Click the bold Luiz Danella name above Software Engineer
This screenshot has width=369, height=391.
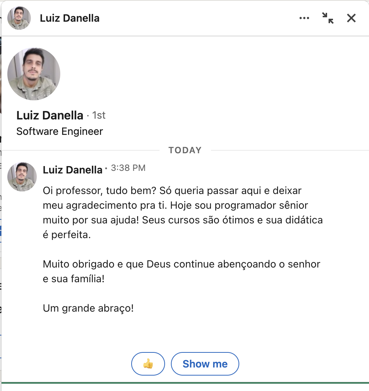click(50, 115)
